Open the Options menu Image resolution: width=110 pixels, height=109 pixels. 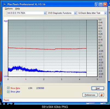coord(9,9)
